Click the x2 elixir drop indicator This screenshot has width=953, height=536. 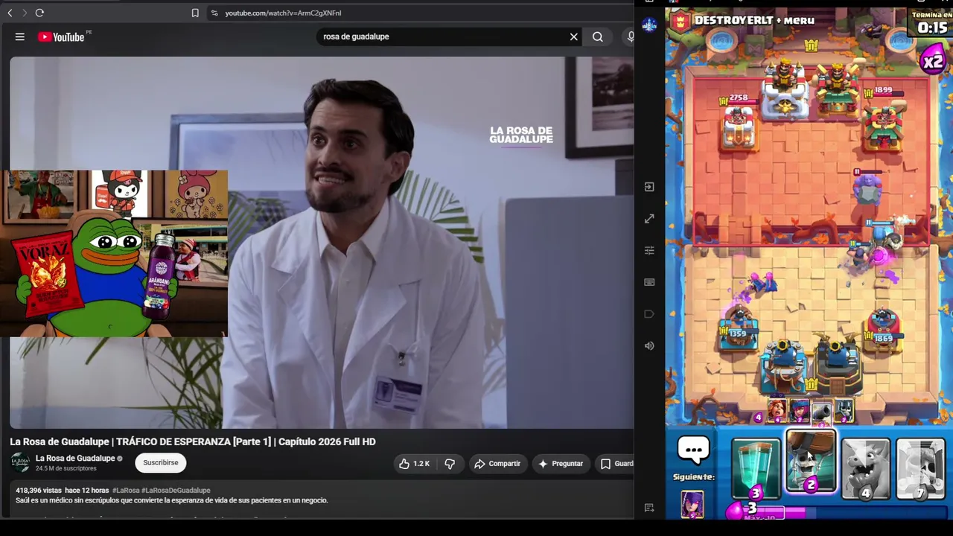click(932, 61)
